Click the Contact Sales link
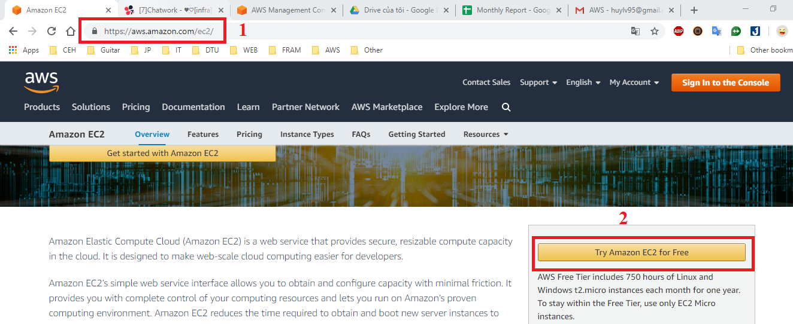 (486, 82)
